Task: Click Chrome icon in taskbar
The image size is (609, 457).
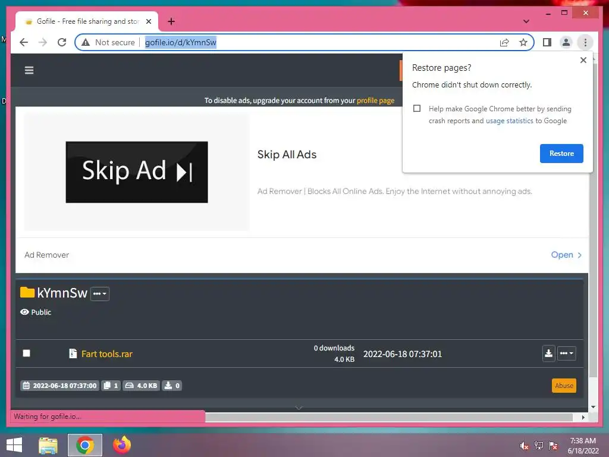Action: tap(85, 445)
